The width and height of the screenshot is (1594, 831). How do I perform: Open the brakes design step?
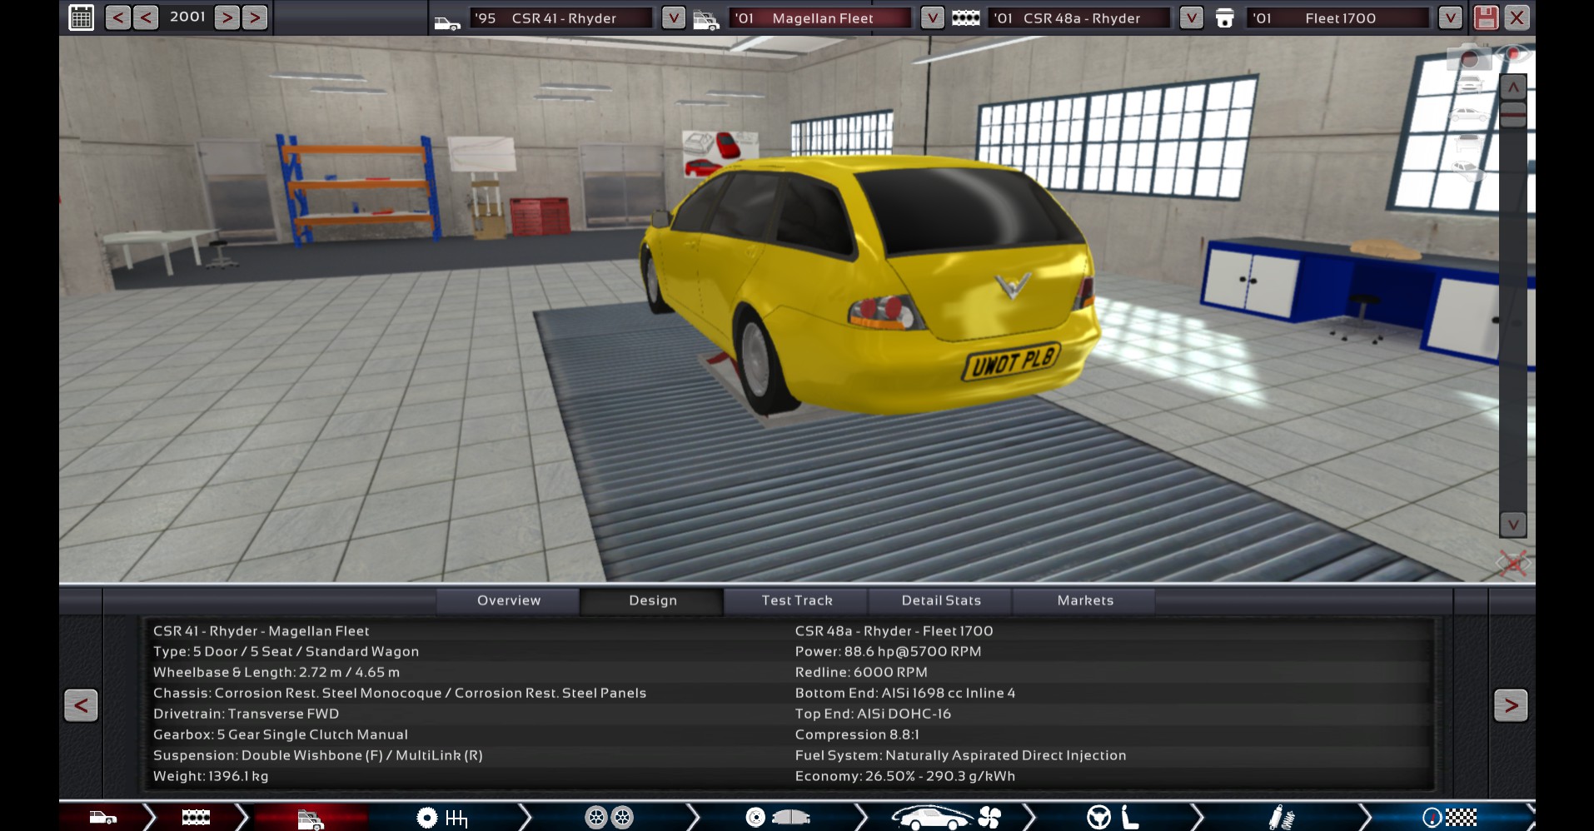pos(777,818)
